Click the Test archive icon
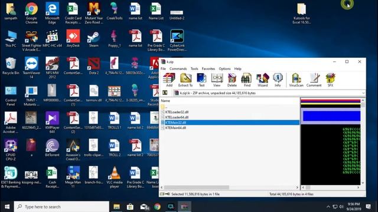The height and width of the screenshot is (212, 378). point(201,80)
